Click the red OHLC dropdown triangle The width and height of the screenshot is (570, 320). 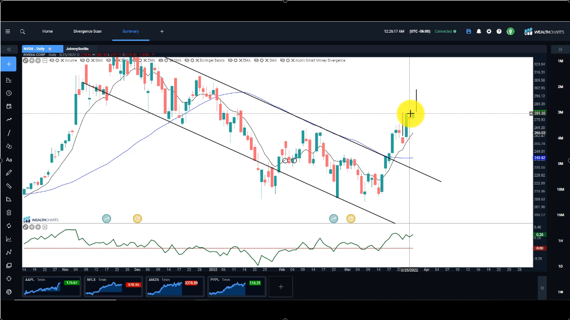point(153,55)
